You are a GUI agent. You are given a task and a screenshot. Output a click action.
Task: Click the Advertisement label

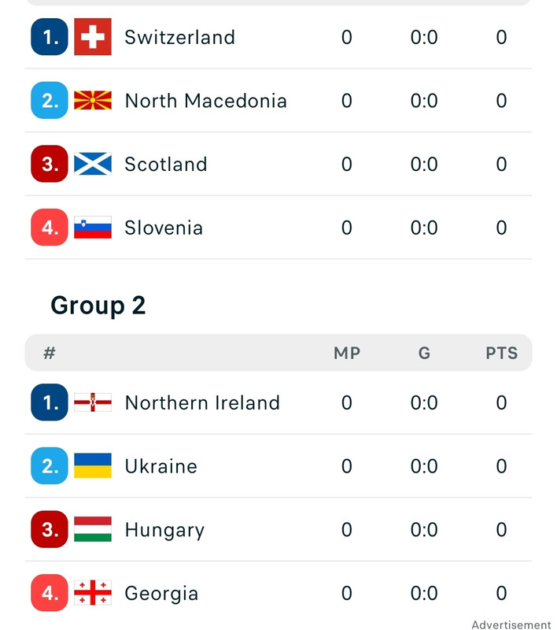[x=511, y=624]
